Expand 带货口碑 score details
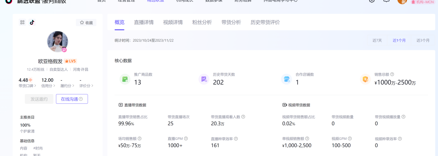The height and width of the screenshot is (156, 438). [x=28, y=85]
